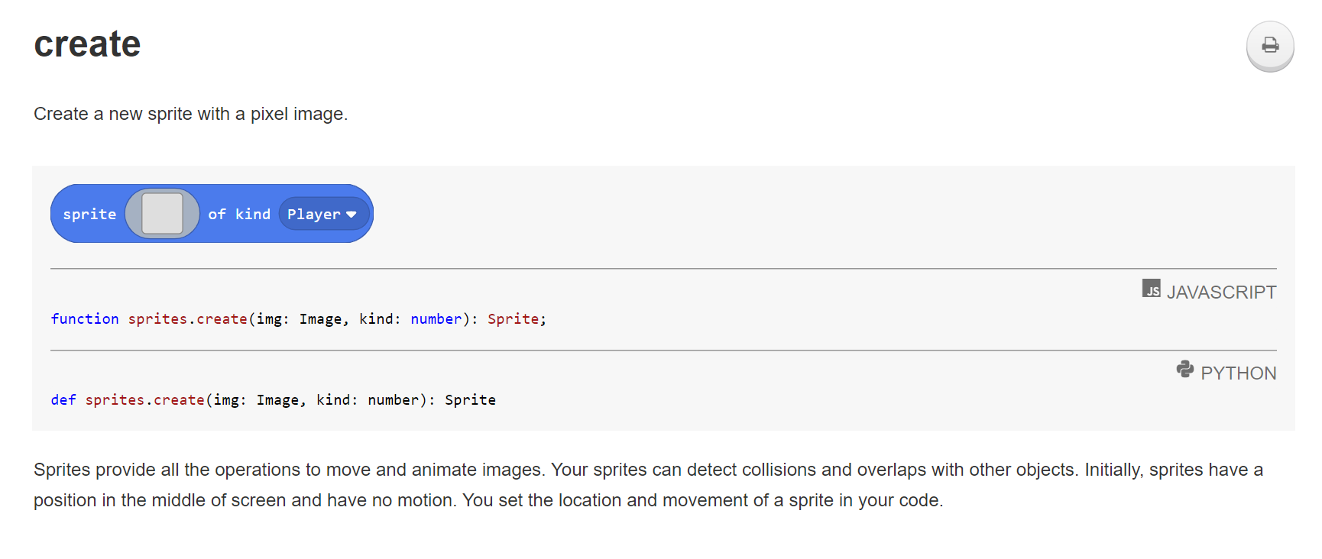Click the red Sprite return type
Viewport: 1322px width, 559px height.
click(x=514, y=319)
